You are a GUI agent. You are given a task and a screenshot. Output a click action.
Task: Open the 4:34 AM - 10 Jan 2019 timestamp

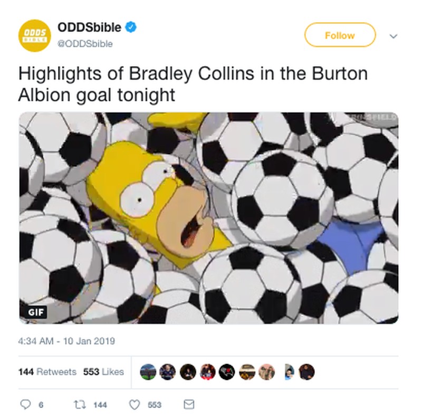point(66,341)
